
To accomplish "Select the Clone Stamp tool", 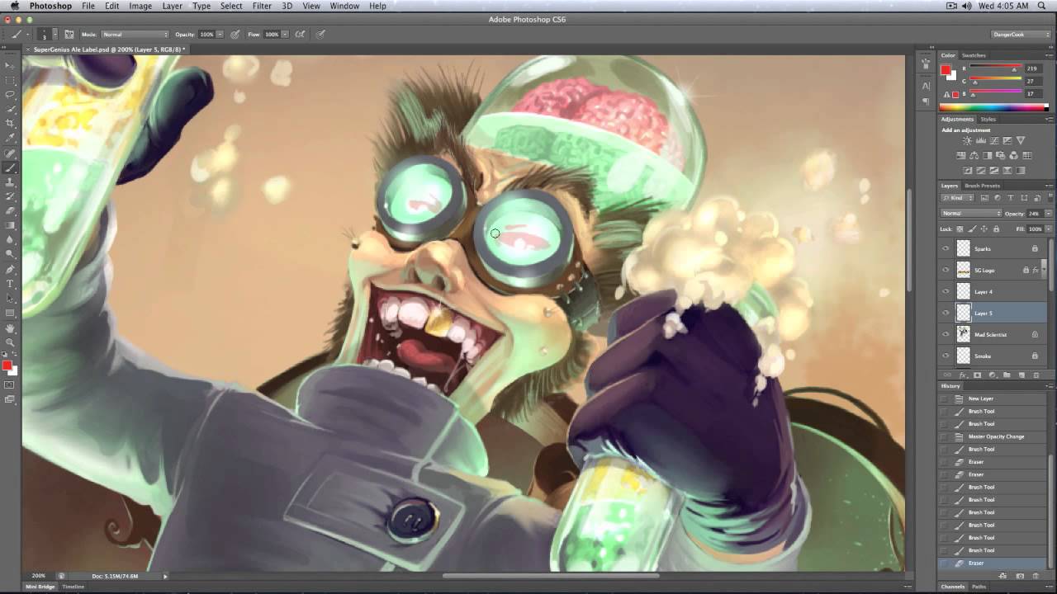I will coord(11,183).
